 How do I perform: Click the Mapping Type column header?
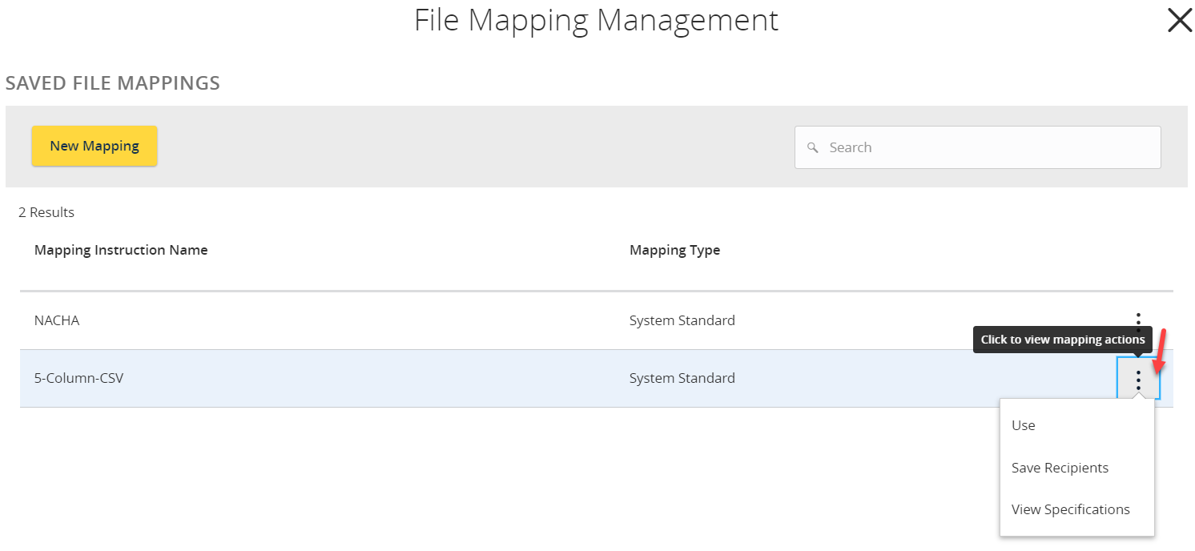click(674, 250)
